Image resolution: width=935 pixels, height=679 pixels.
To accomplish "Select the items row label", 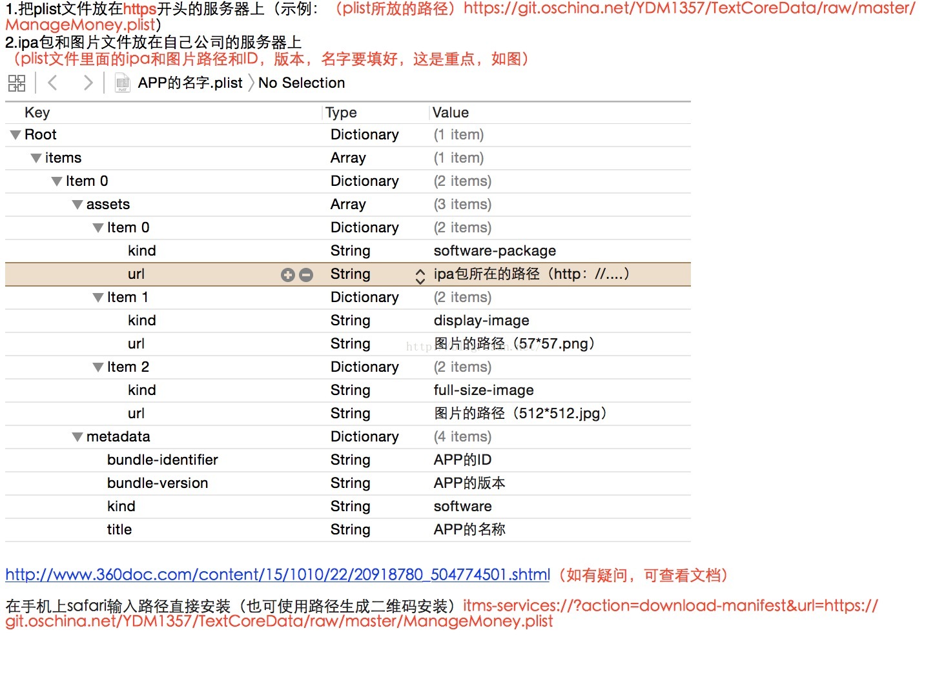I will click(x=63, y=158).
